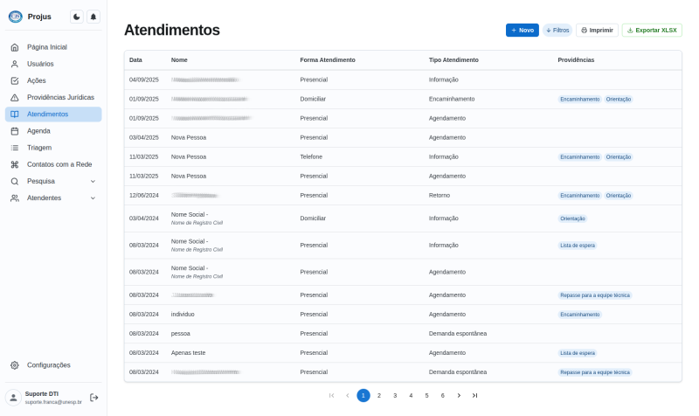Export table with Exportar XLSX
Screen dimensions: 699x416
(x=652, y=30)
